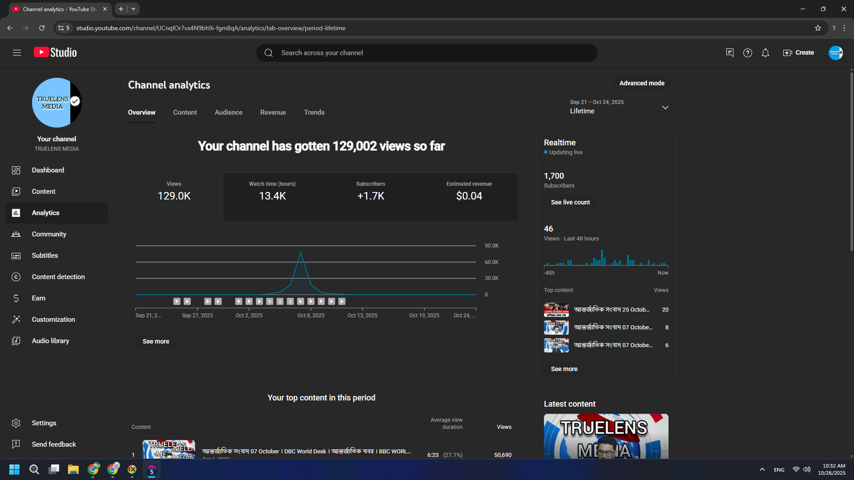Open Audio library in the sidebar

(50, 341)
